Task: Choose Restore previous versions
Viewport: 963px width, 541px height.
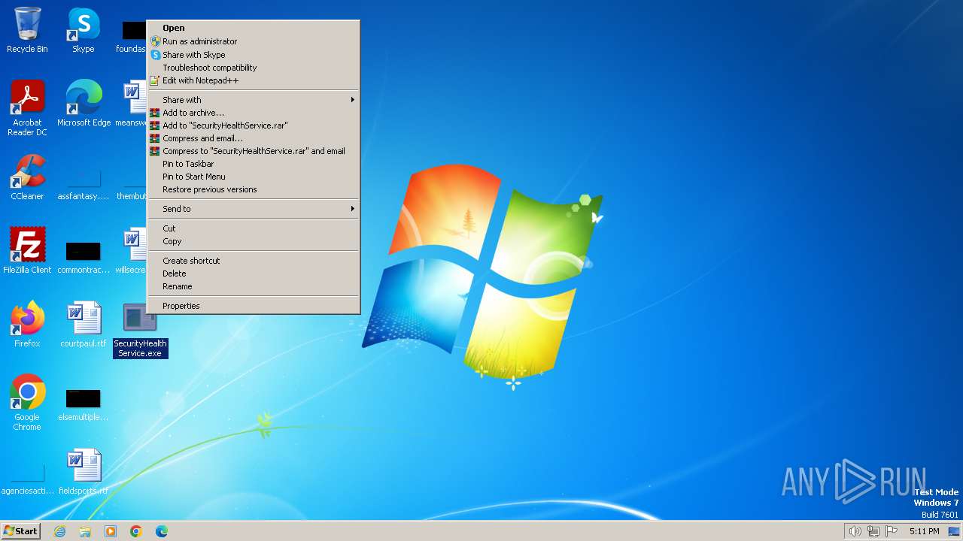Action: point(254,189)
